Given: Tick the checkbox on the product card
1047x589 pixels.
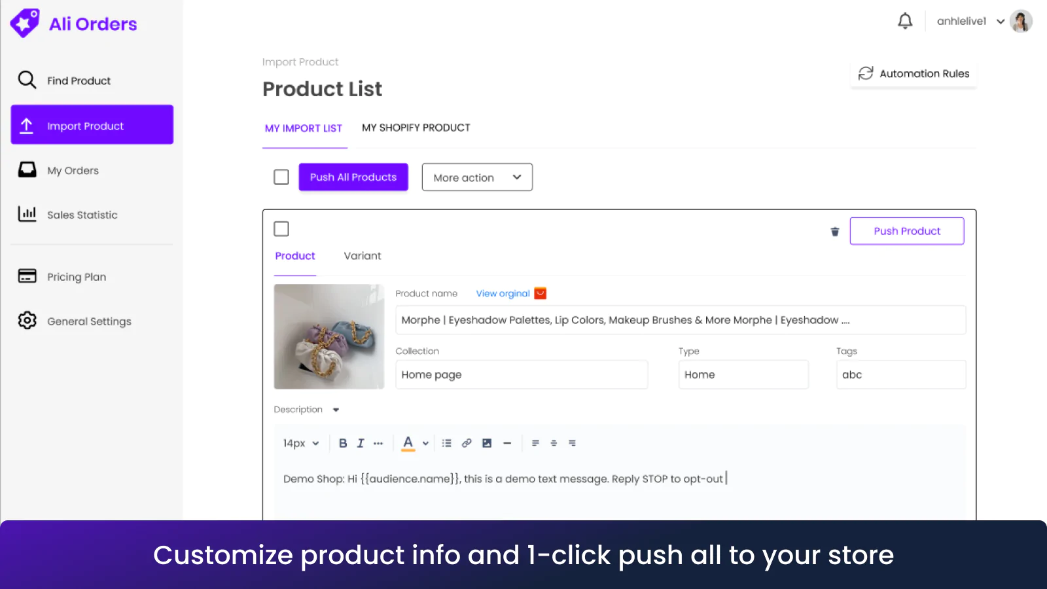Looking at the screenshot, I should point(281,229).
